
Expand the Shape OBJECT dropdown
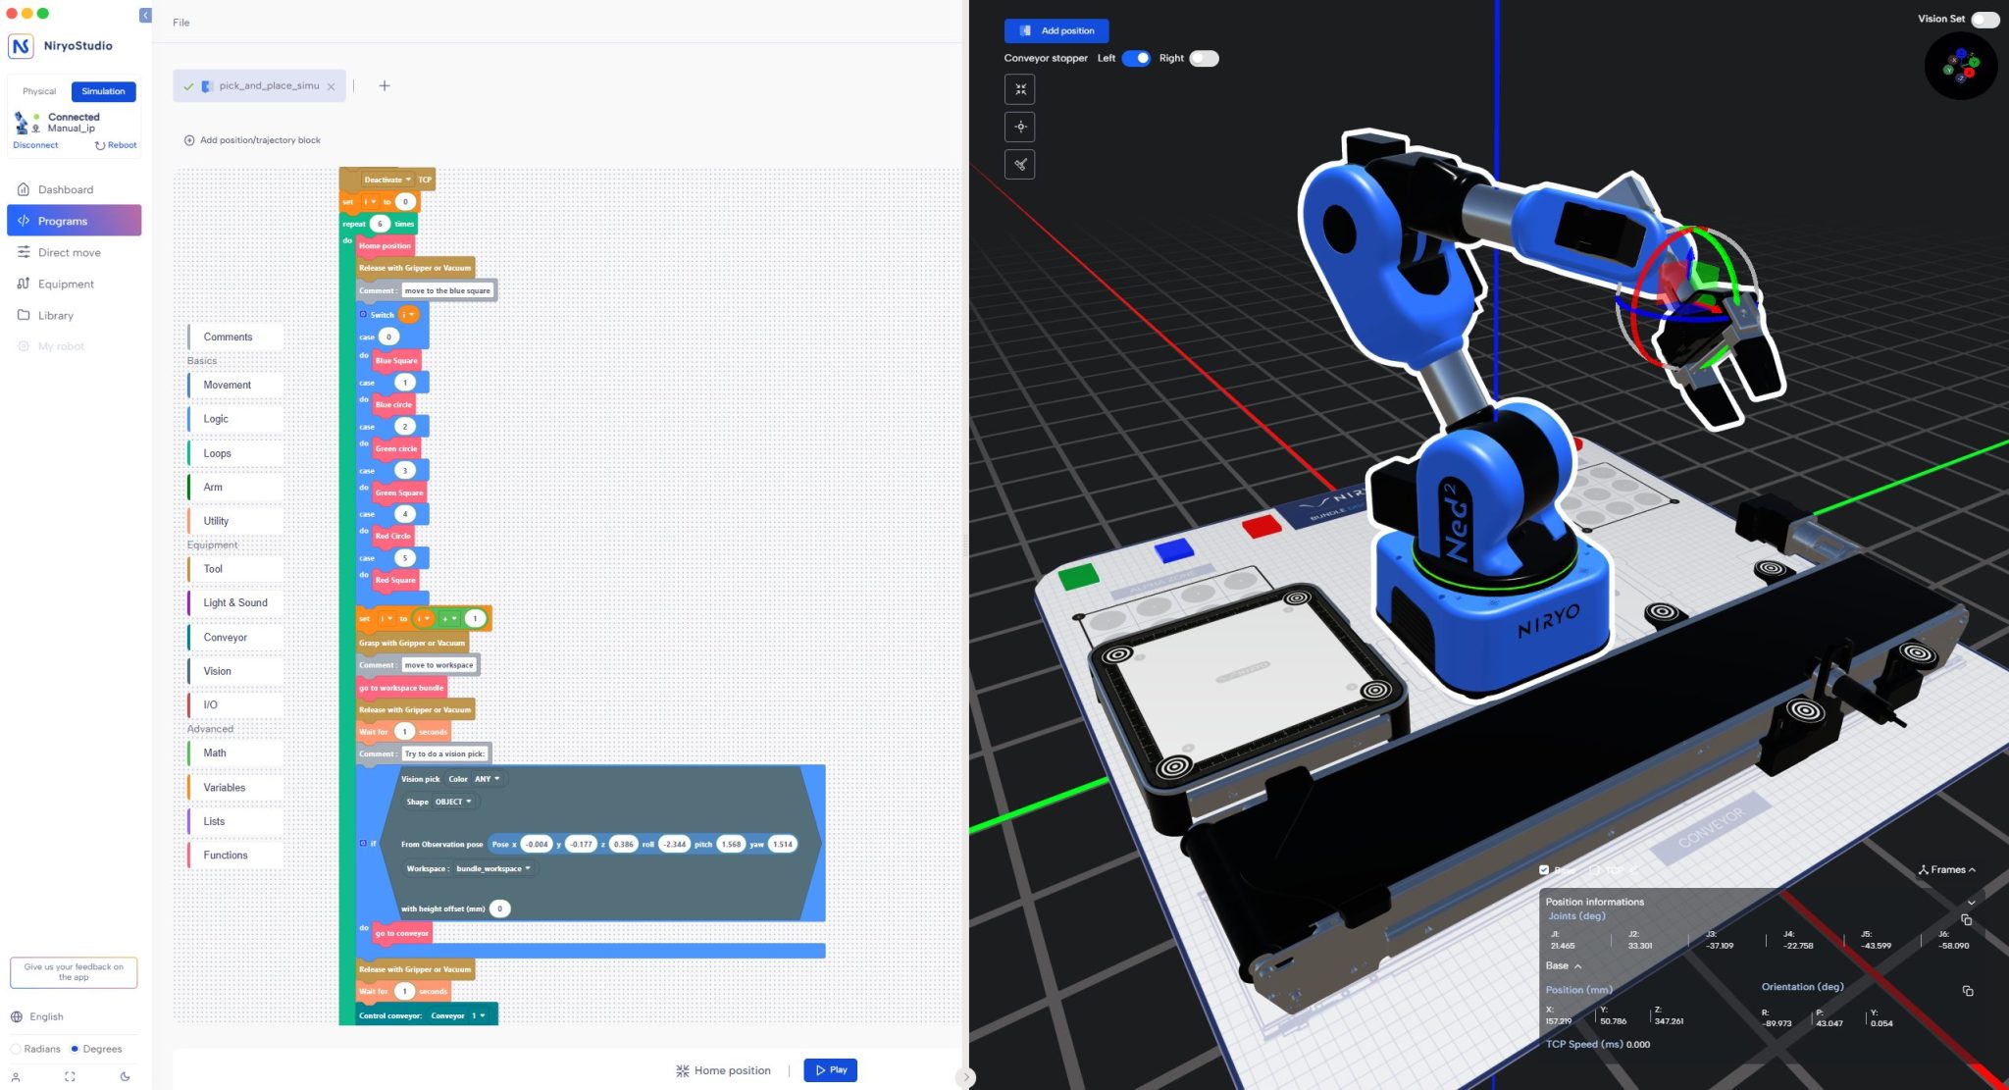point(451,802)
